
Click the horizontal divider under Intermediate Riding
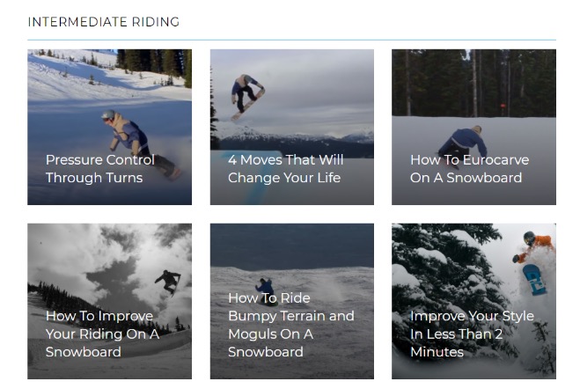tap(291, 40)
